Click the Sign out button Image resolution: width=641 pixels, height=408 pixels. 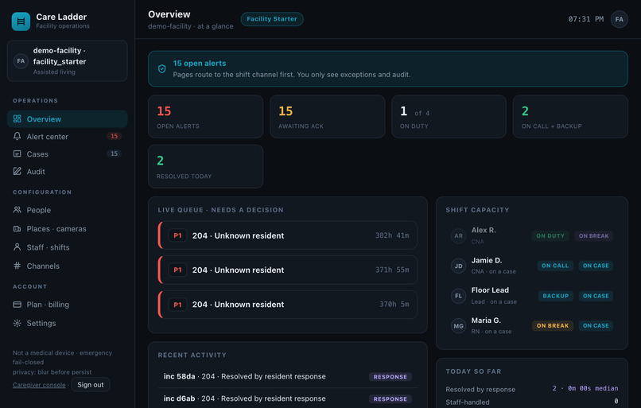[x=91, y=385]
